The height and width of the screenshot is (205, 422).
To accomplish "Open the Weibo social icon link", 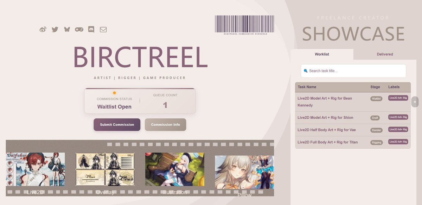I will tap(43, 30).
